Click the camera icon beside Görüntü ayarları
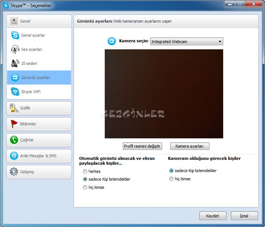The width and height of the screenshot is (265, 227). click(x=15, y=78)
